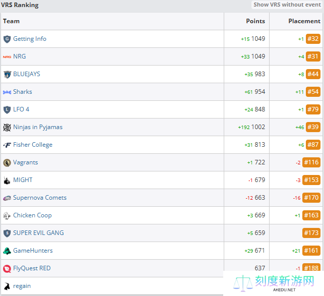Viewport: 324px width, 296px height.
Task: Click the #54 placement badge
Action: coord(313,92)
